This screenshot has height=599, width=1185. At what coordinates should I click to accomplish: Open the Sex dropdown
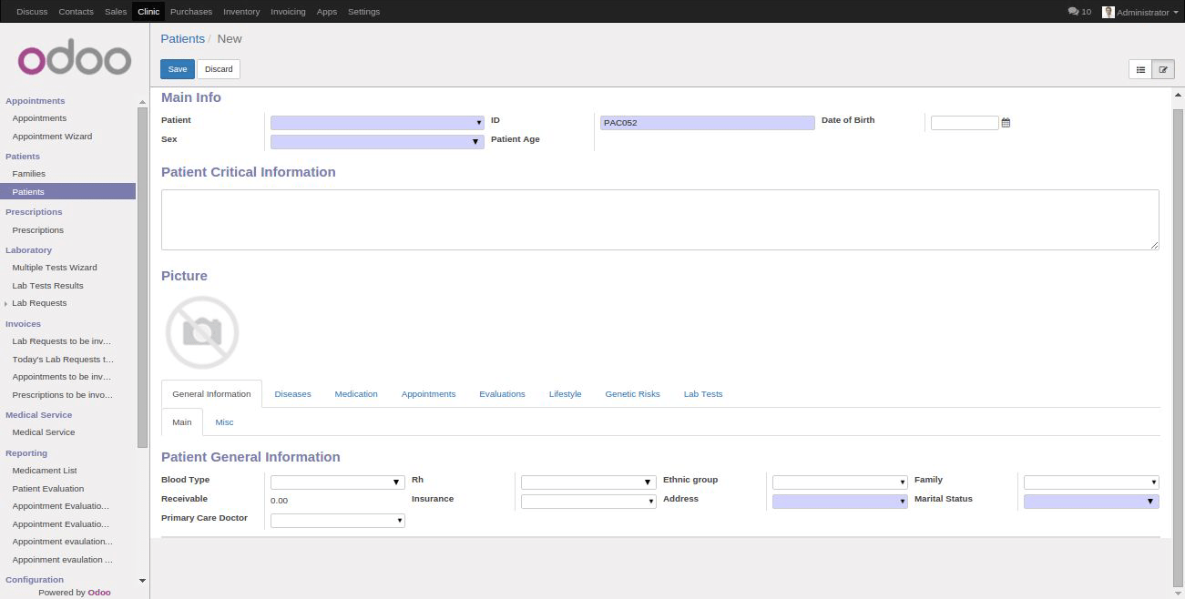pyautogui.click(x=377, y=142)
